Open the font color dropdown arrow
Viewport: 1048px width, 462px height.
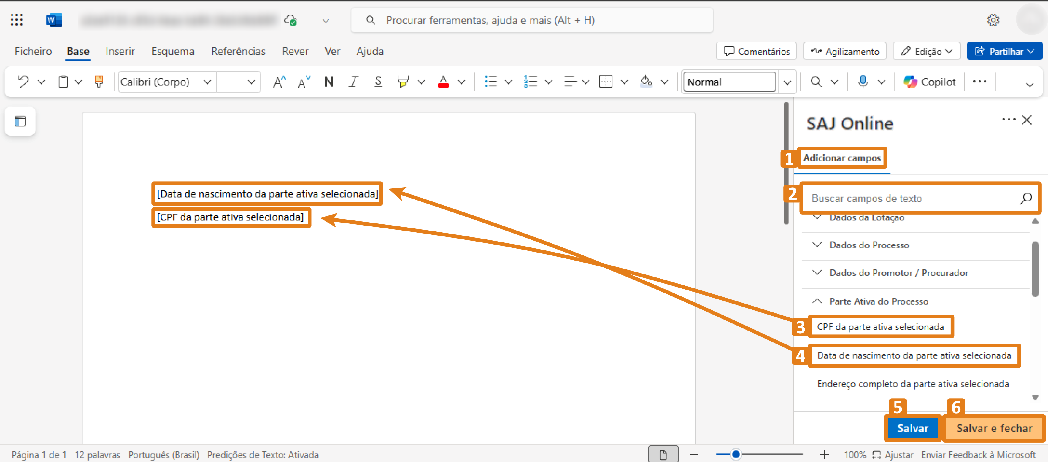click(461, 82)
